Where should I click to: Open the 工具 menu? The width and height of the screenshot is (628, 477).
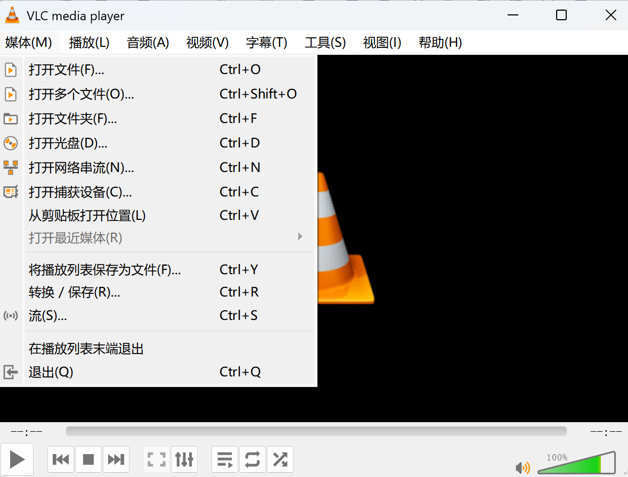click(325, 43)
